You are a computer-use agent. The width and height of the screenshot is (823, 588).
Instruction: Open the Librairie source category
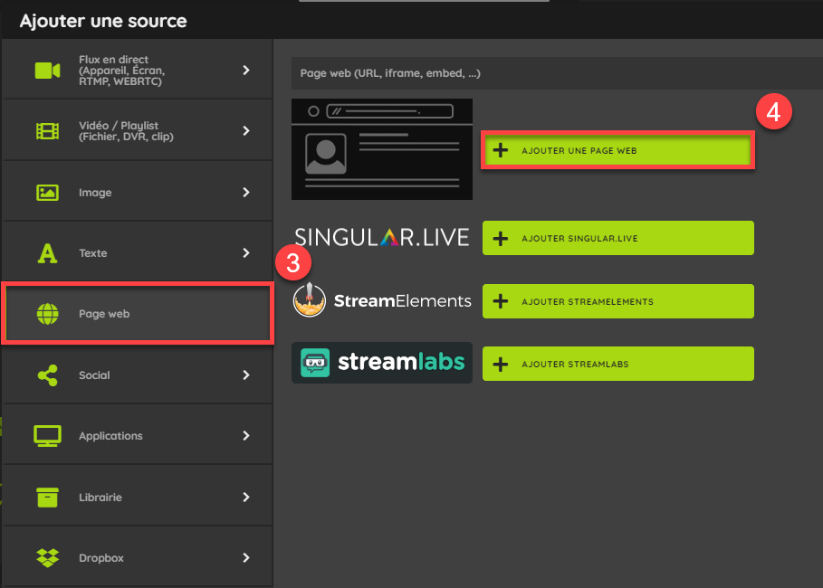[137, 497]
